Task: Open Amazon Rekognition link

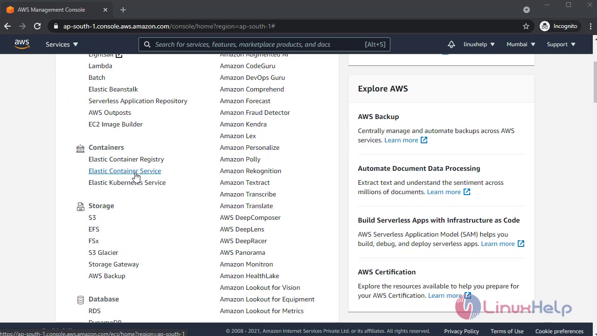Action: click(250, 171)
